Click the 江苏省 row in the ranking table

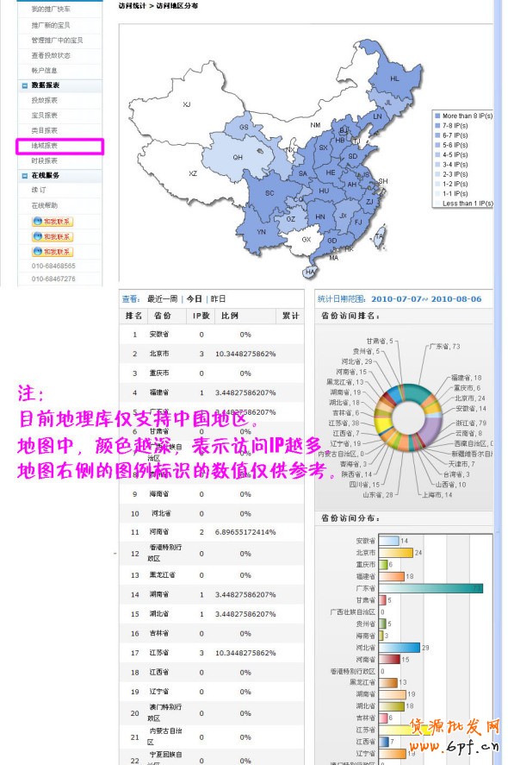(x=212, y=653)
